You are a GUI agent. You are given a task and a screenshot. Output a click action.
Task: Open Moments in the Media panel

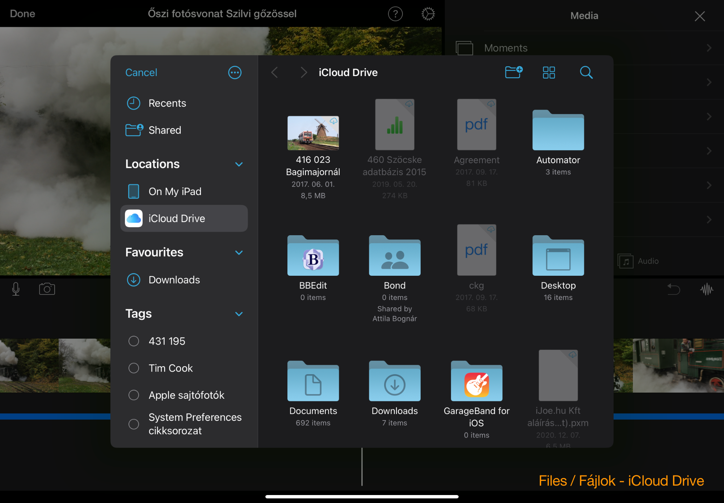coord(584,48)
